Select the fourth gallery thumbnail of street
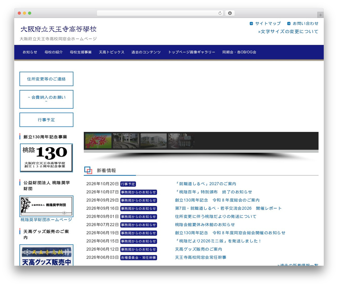This screenshot has height=286, width=338. pyautogui.click(x=181, y=141)
